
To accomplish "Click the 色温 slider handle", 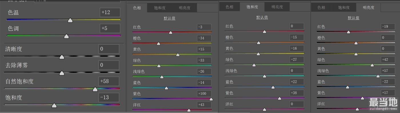I will [x=70, y=20].
